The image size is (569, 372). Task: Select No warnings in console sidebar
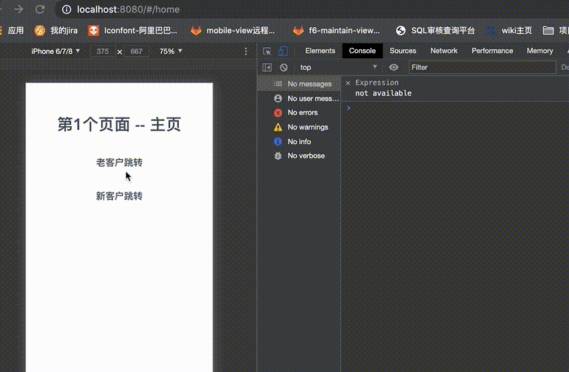pos(300,127)
